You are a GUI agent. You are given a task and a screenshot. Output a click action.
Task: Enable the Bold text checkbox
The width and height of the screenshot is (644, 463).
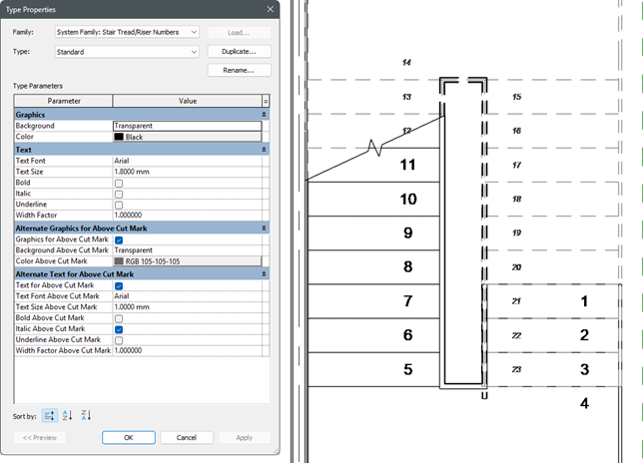coord(120,183)
